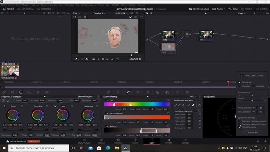270x152 pixels.
Task: Open the Open FX panel
Action: coord(247,9)
